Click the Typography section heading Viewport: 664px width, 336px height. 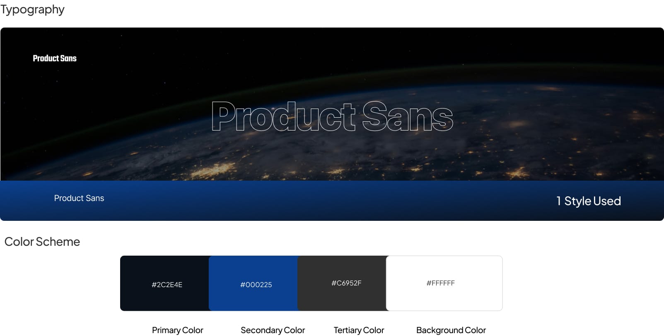[32, 10]
